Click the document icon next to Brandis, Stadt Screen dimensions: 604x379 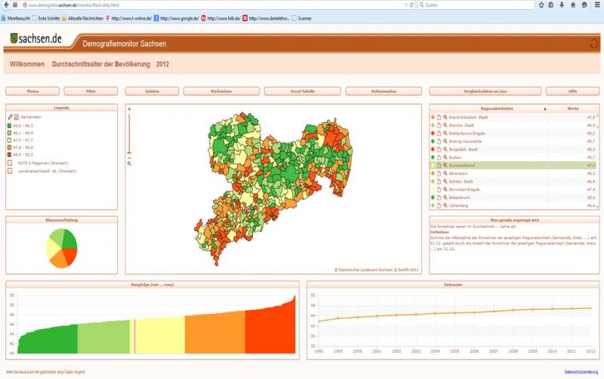(x=439, y=125)
